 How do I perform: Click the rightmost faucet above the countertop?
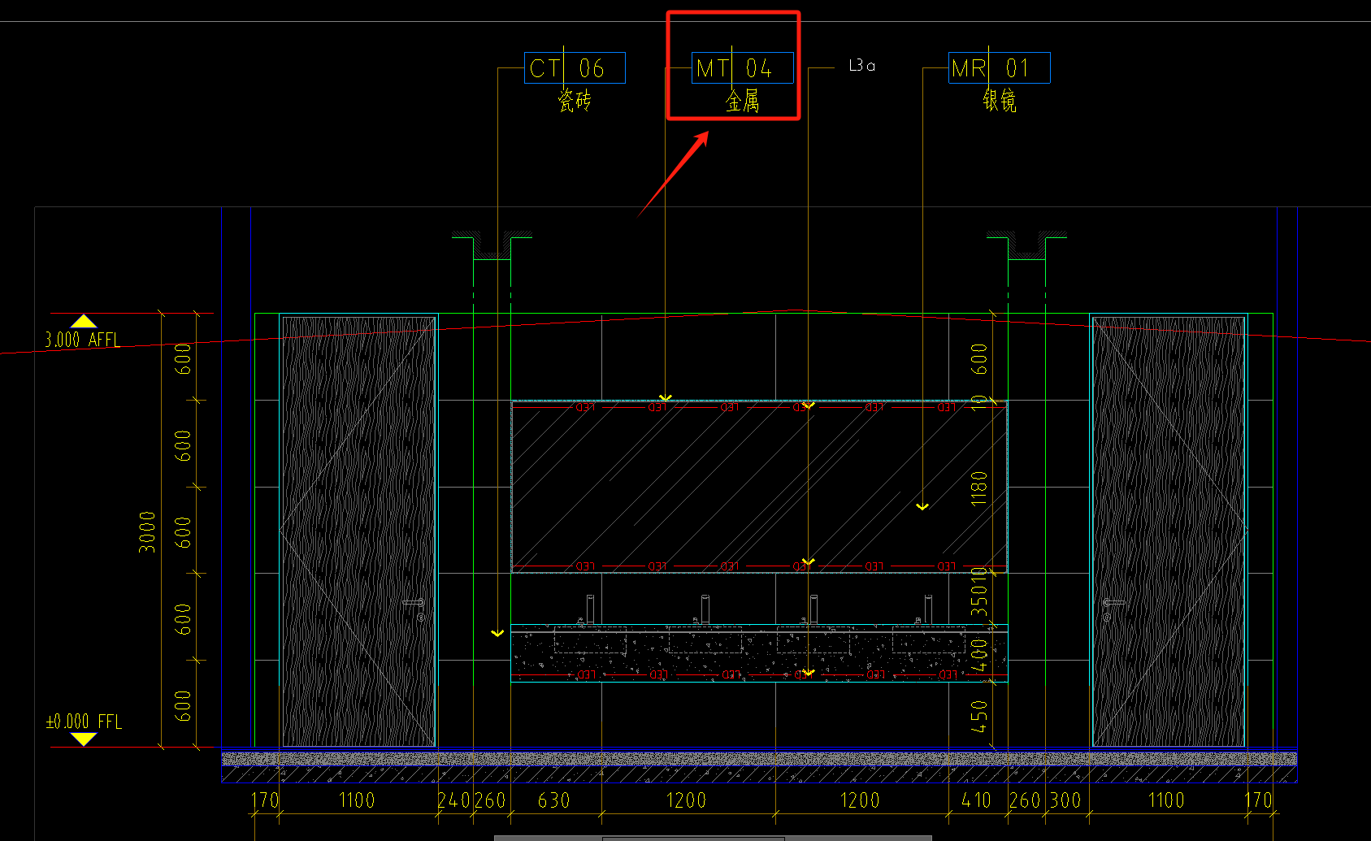926,609
